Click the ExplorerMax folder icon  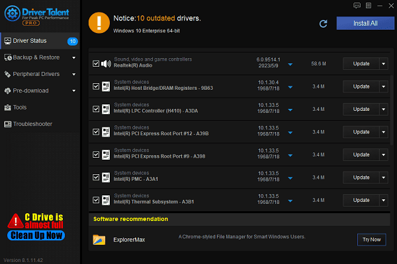point(99,240)
